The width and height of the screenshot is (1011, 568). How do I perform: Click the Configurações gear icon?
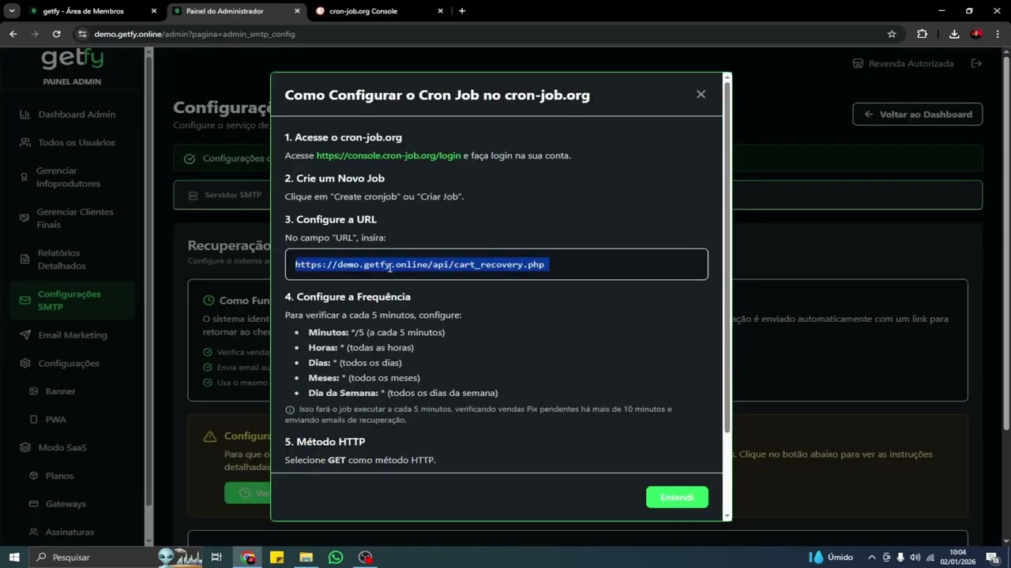24,364
